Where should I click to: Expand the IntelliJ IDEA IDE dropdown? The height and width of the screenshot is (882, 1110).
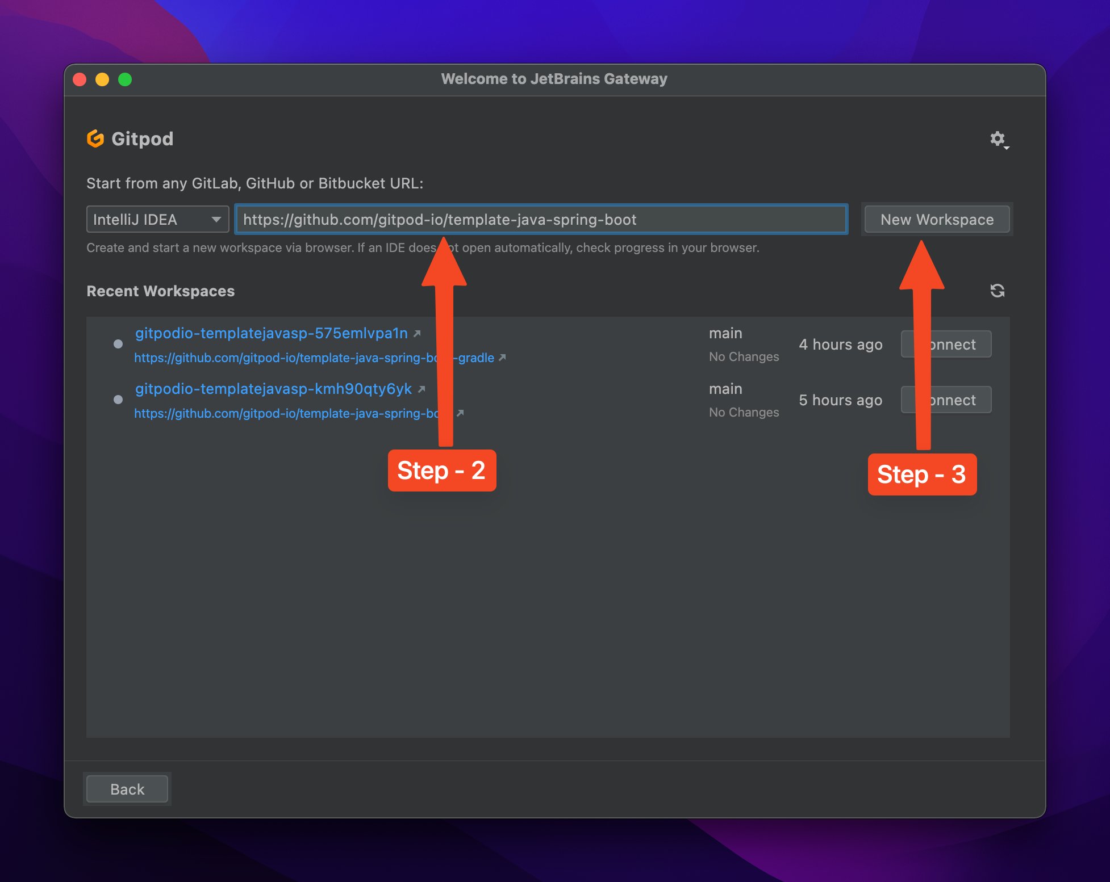point(157,219)
